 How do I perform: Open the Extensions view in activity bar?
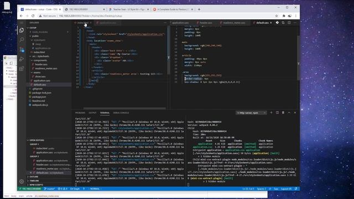click(x=22, y=69)
